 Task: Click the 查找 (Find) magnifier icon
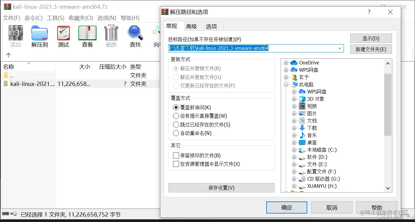(135, 33)
